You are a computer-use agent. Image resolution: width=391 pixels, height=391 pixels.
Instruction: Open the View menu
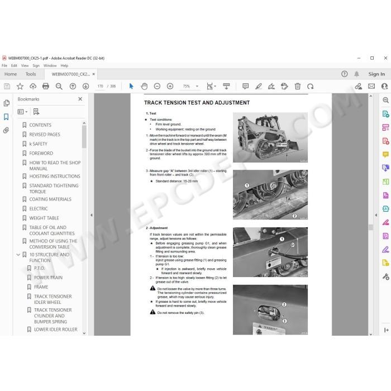click(25, 65)
